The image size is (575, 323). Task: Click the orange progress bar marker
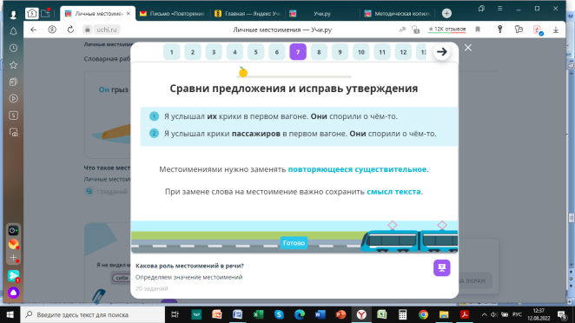(242, 72)
